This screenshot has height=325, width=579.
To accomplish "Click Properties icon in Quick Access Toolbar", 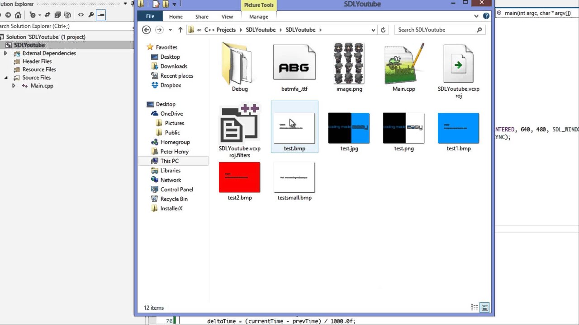I will coord(156,4).
